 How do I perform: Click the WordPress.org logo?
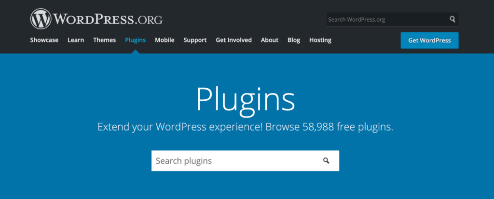point(96,19)
